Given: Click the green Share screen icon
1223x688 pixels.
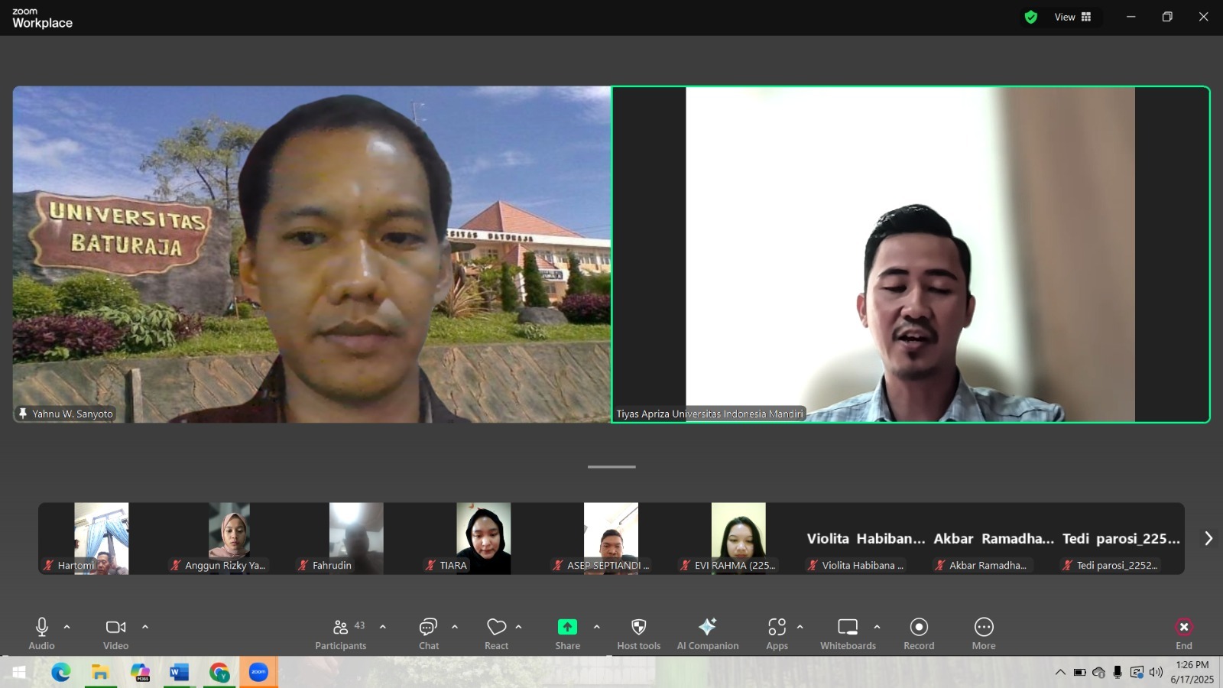Looking at the screenshot, I should tap(567, 628).
